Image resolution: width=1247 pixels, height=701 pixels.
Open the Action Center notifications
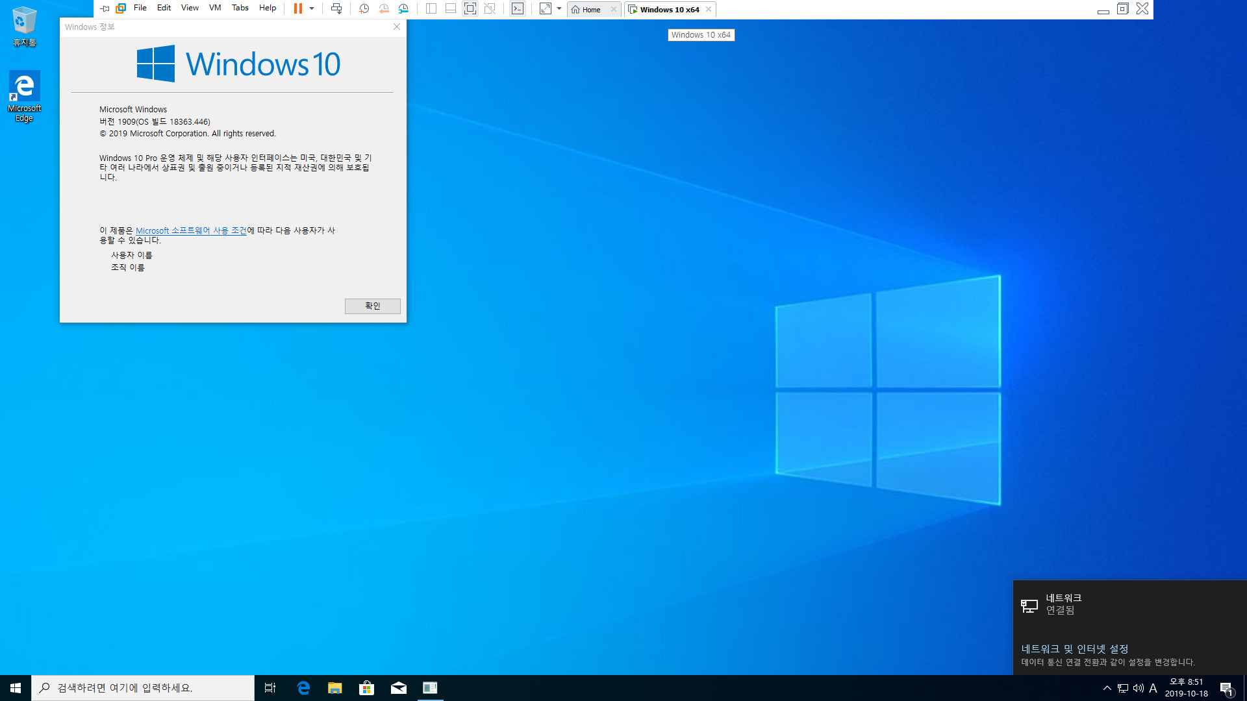coord(1226,688)
